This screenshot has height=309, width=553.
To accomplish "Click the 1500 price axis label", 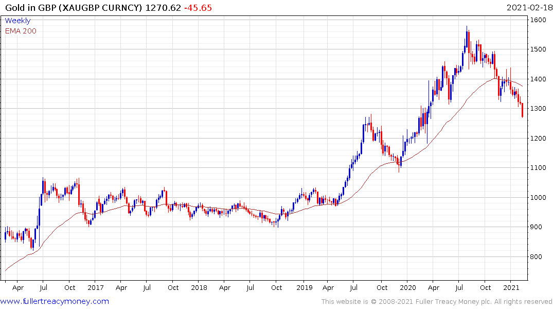I will coord(538,49).
